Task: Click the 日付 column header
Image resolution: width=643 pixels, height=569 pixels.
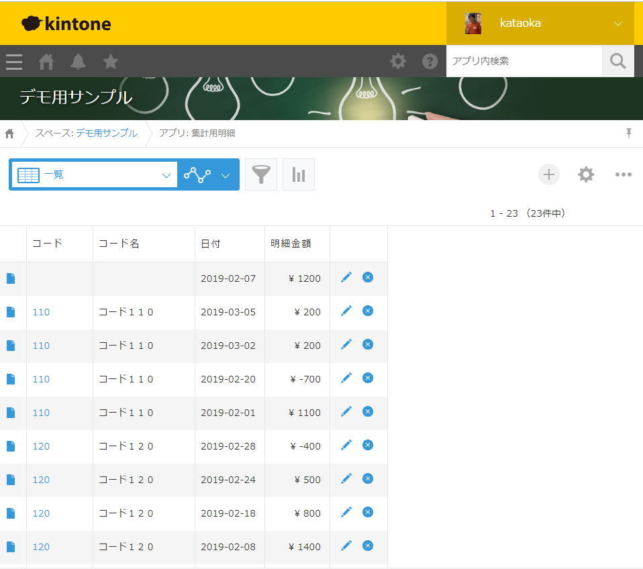Action: [211, 243]
